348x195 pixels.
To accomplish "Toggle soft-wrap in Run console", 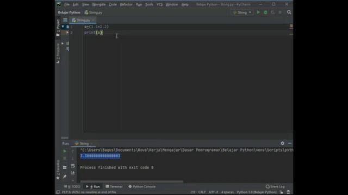I will pyautogui.click(x=72, y=166).
